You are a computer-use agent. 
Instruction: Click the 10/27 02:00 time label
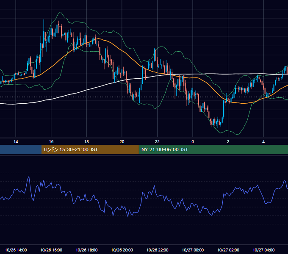[228, 250]
